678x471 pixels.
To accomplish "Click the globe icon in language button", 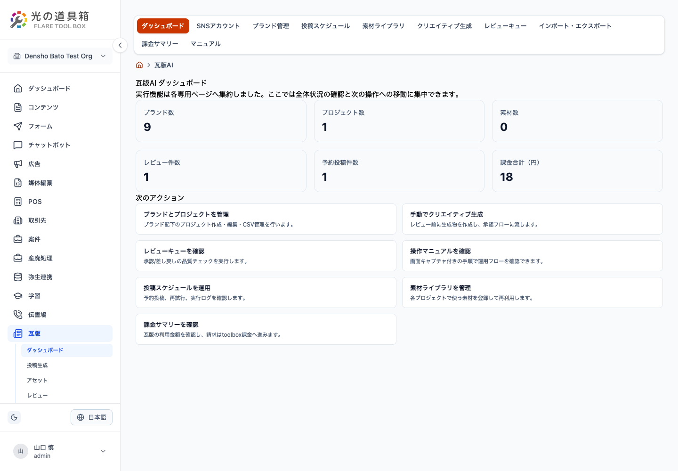I will point(81,417).
